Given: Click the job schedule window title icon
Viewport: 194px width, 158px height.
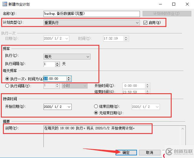Looking at the screenshot, I should point(5,4).
